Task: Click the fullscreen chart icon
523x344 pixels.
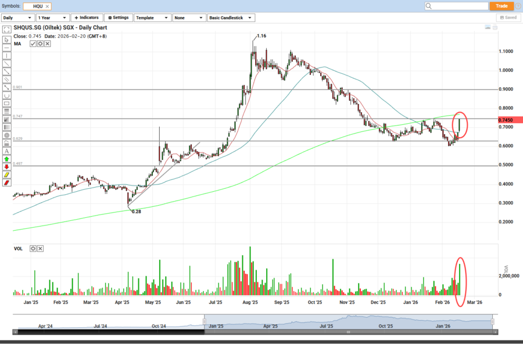Action: pos(6,28)
